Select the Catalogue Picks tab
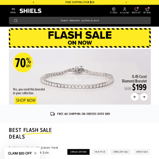159x159 pixels. (78, 152)
